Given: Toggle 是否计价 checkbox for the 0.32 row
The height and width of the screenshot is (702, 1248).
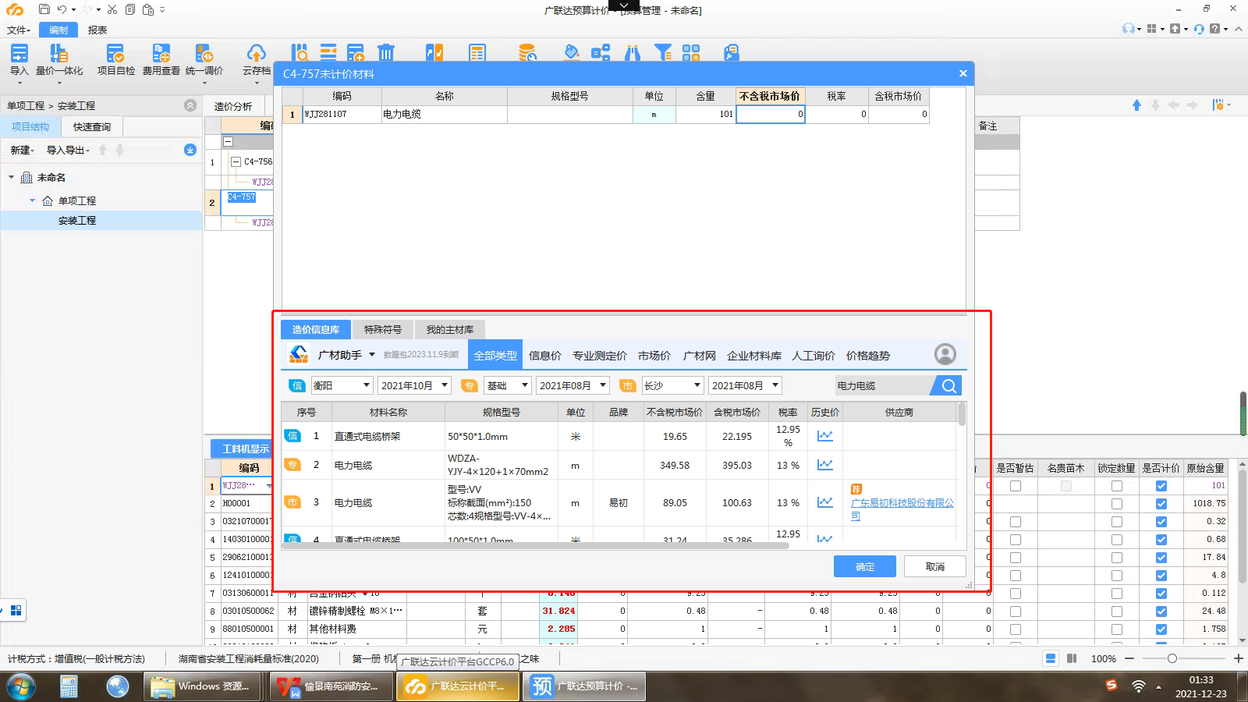Looking at the screenshot, I should pyautogui.click(x=1161, y=522).
